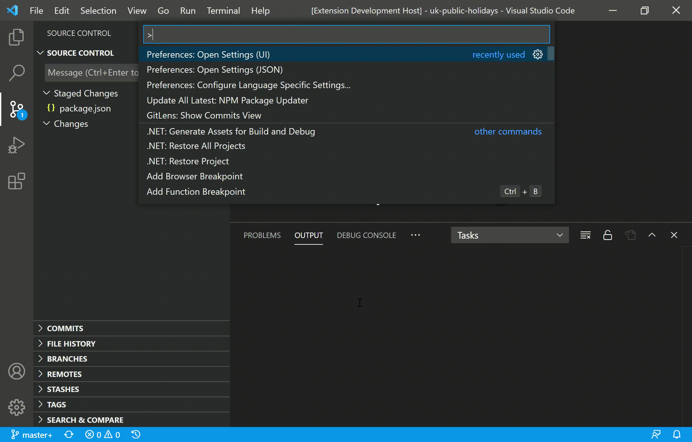Open Manage gear icon in activity bar

pos(16,407)
